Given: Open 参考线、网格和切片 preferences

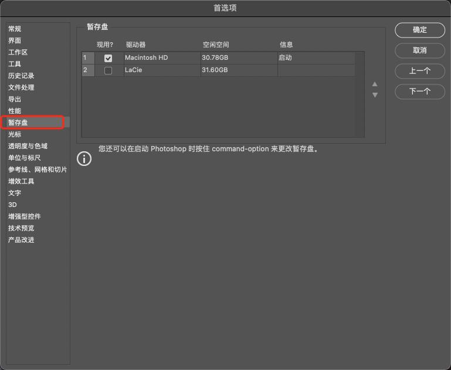Looking at the screenshot, I should (x=38, y=169).
